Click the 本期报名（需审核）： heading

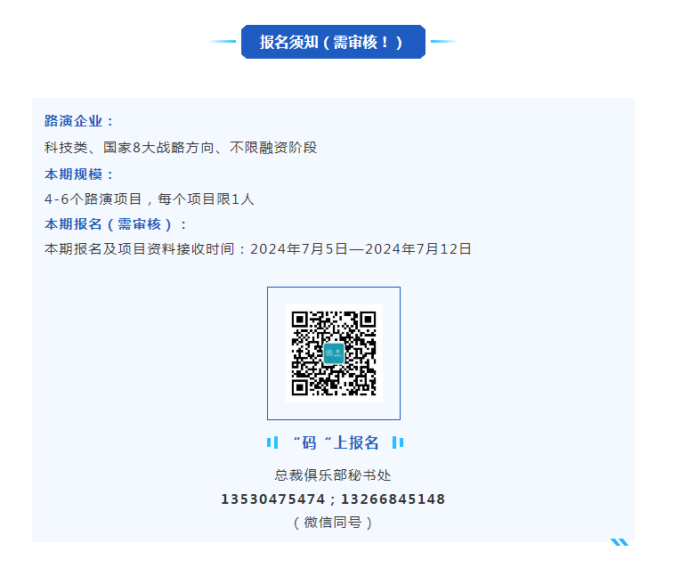tap(116, 224)
